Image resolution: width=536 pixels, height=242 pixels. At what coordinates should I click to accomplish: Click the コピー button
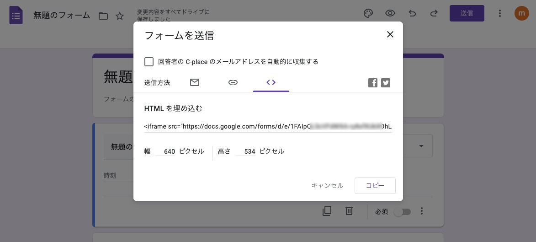click(x=375, y=186)
